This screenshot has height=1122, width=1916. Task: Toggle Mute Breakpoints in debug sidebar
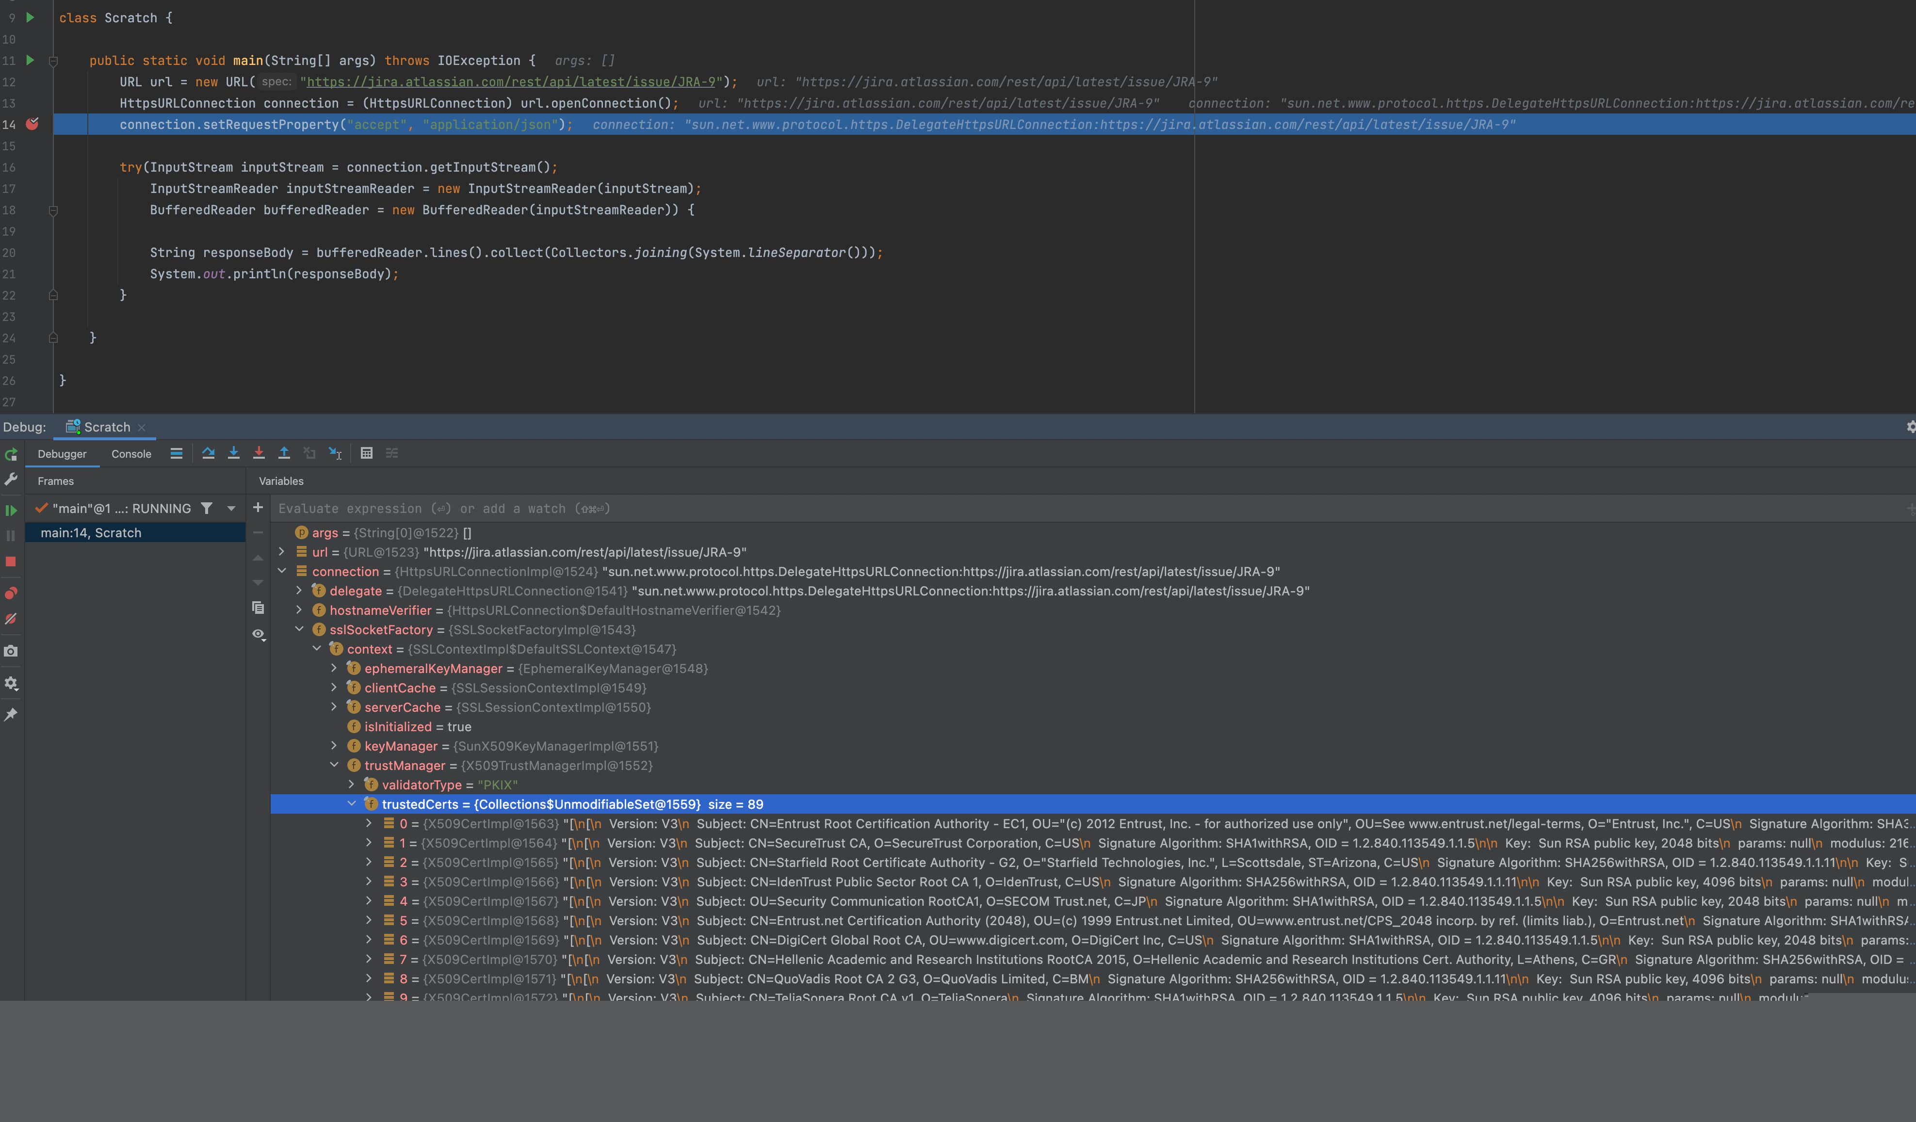(x=11, y=619)
